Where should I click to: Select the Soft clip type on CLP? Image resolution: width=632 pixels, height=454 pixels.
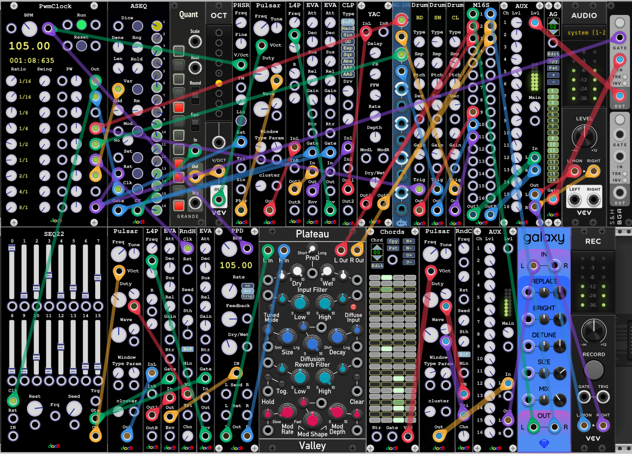(348, 22)
